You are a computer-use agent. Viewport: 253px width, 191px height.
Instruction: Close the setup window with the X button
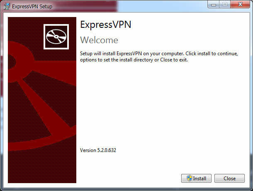tap(240, 5)
